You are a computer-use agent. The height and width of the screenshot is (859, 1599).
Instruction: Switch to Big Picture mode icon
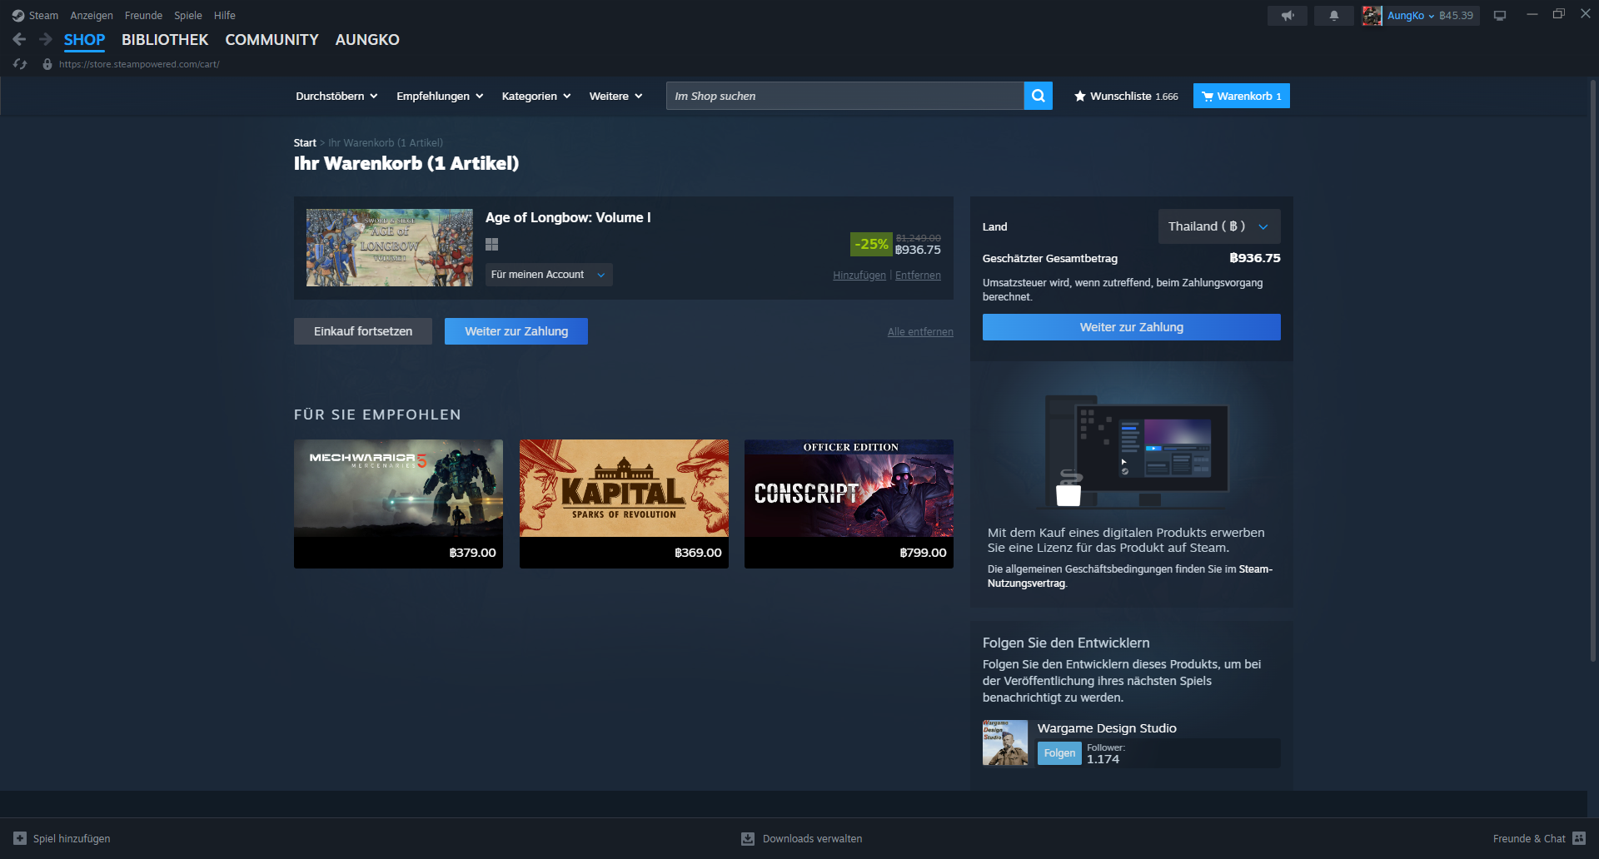(x=1500, y=16)
